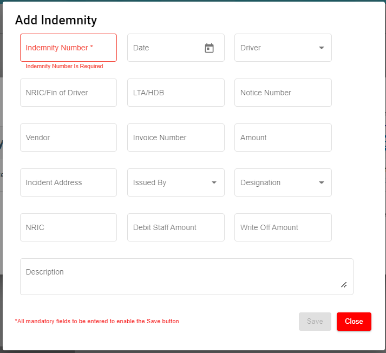Click the LTA/HDB input field
The height and width of the screenshot is (353, 386).
coord(175,93)
